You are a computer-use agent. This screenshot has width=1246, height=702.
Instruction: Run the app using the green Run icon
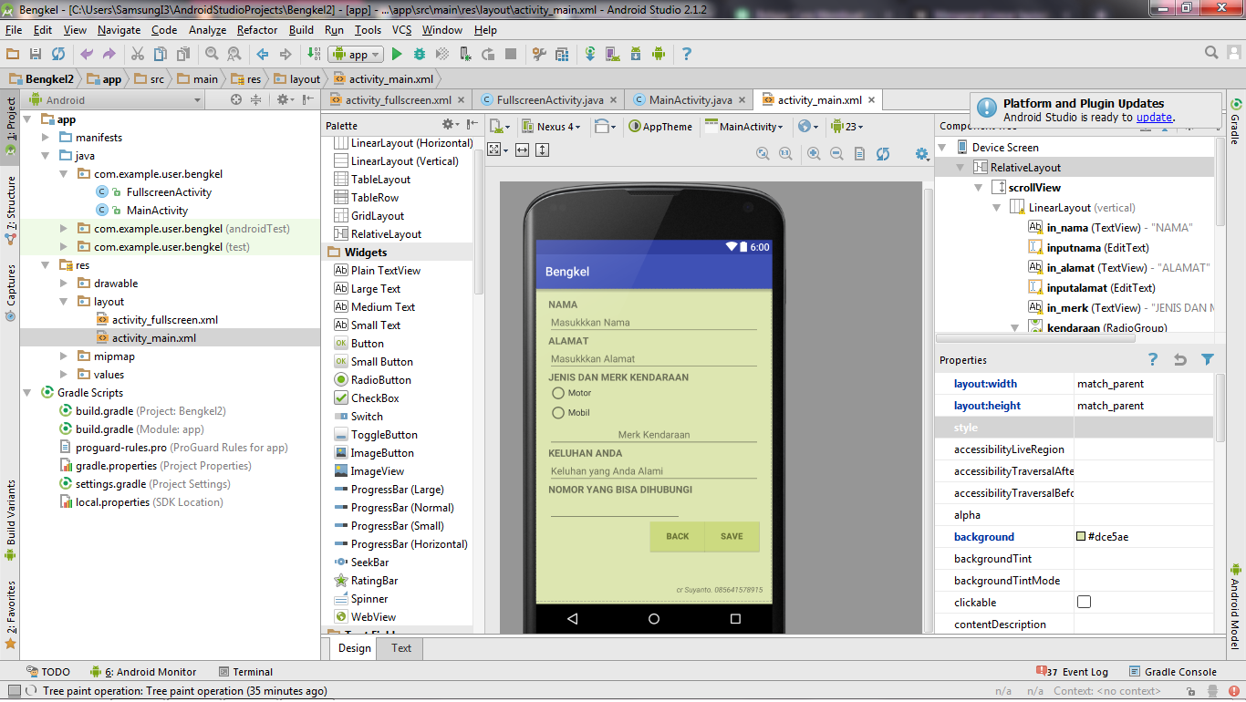click(397, 54)
